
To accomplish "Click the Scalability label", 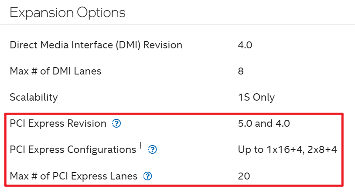I will [x=34, y=97].
